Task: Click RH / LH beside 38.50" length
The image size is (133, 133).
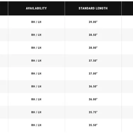Action: pyautogui.click(x=36, y=35)
